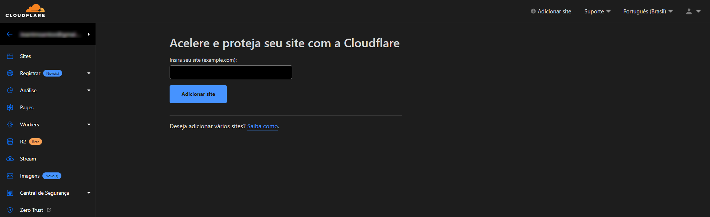Follow the Saiba como link
Screen dimensions: 710x217
(x=263, y=126)
